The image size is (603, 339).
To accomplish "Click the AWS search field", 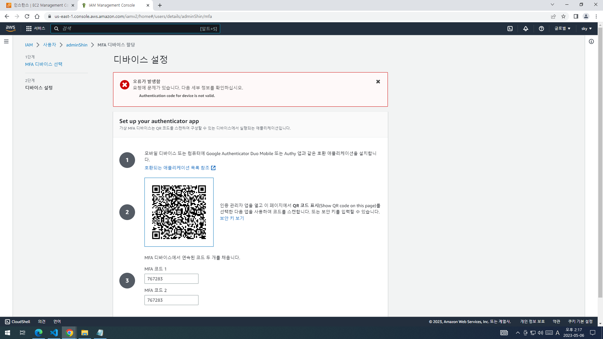I will coord(135,29).
